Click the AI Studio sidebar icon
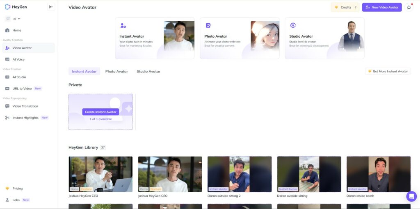This screenshot has height=209, width=420. click(x=7, y=77)
